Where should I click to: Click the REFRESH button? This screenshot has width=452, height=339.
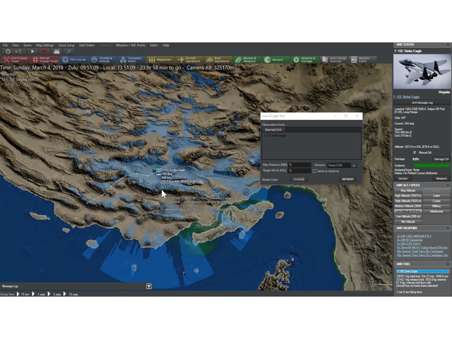pos(347,179)
